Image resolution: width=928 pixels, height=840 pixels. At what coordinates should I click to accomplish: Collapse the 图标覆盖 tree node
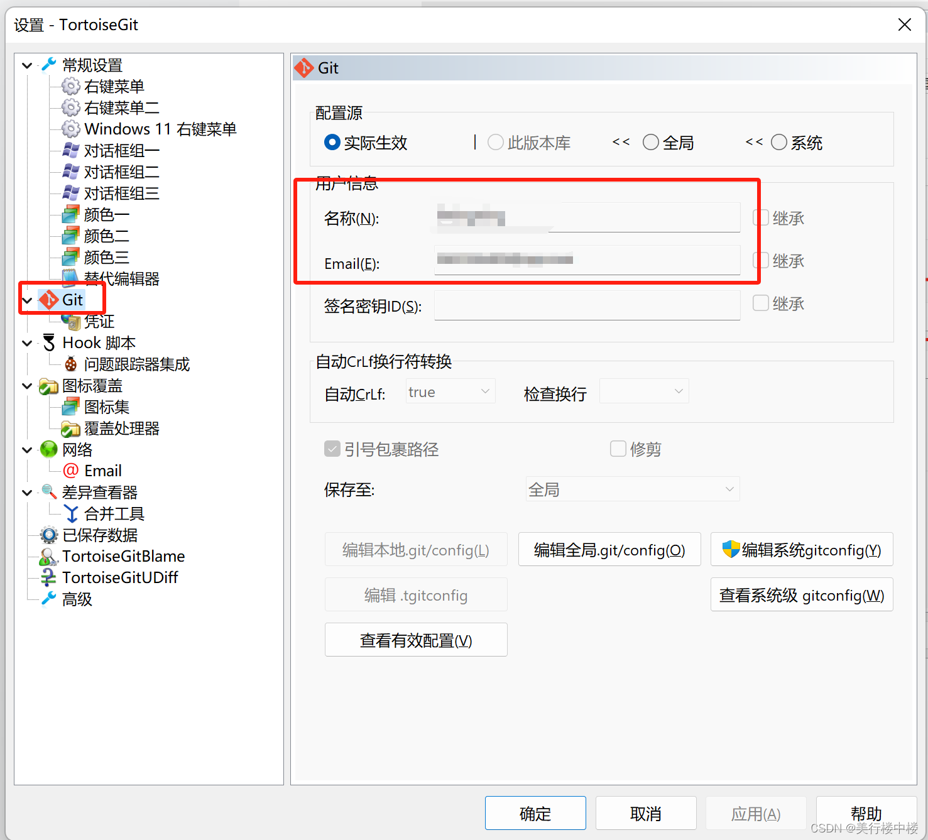click(27, 386)
